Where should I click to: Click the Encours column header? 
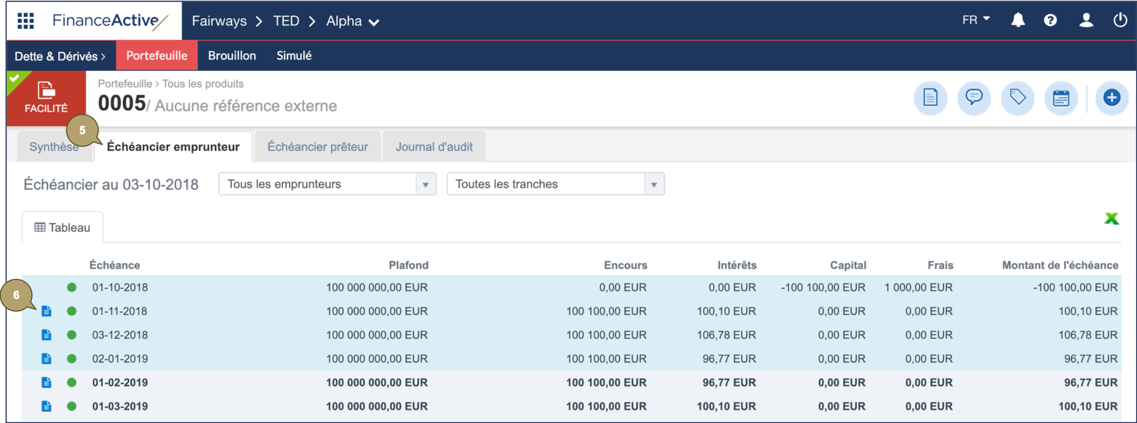pos(625,265)
